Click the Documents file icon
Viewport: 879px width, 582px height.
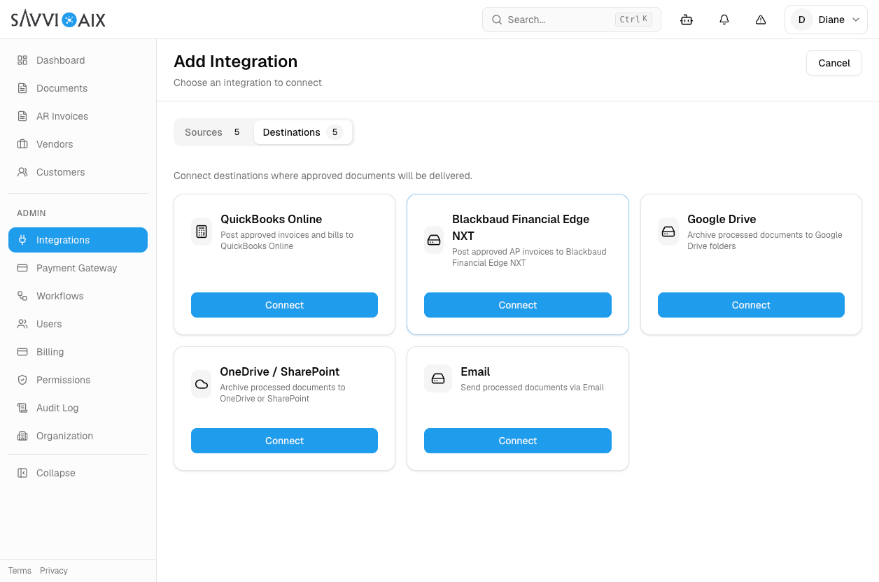22,88
